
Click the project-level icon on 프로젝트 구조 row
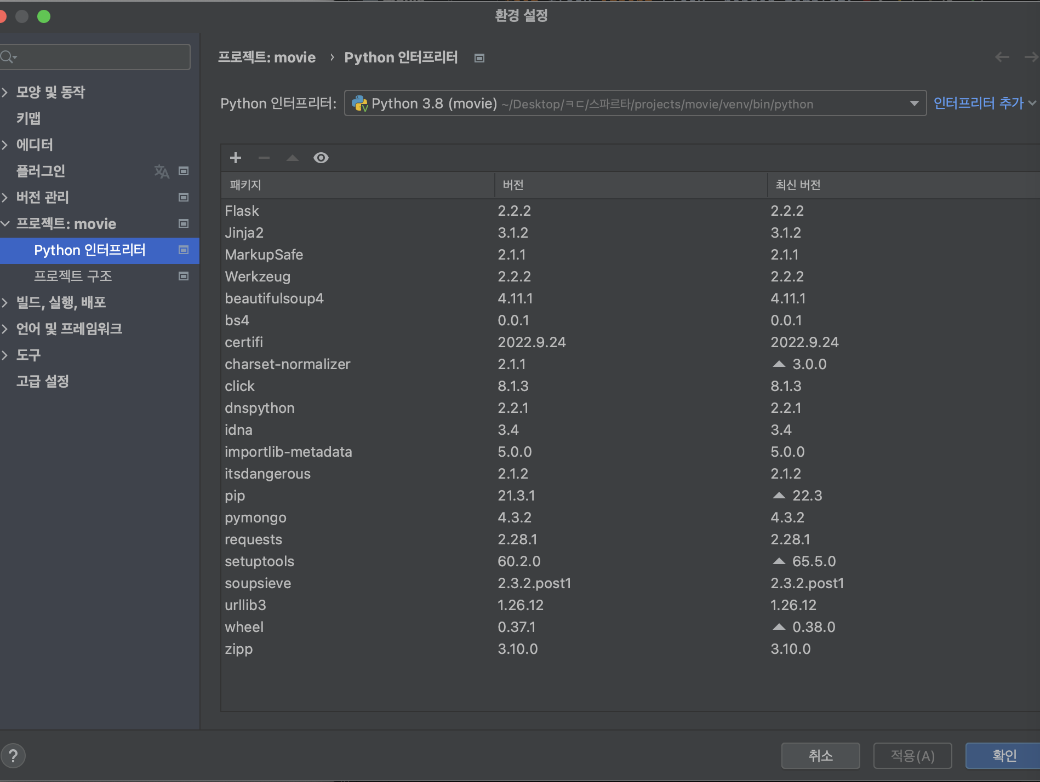184,276
